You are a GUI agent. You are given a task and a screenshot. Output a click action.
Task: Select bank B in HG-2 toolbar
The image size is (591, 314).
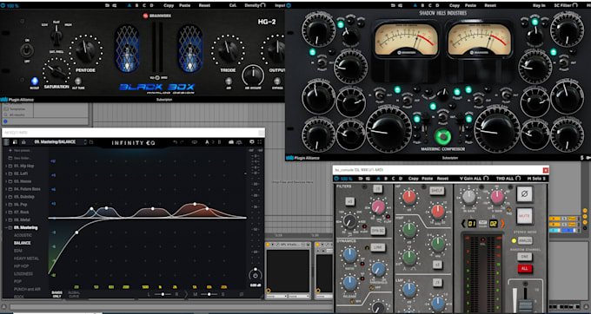136,5
